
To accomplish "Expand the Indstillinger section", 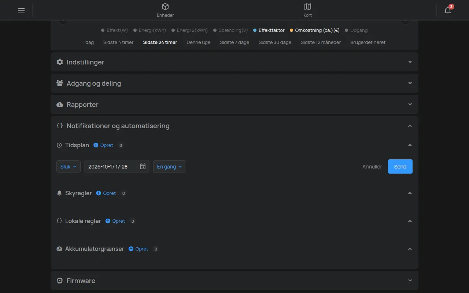I will click(x=234, y=62).
